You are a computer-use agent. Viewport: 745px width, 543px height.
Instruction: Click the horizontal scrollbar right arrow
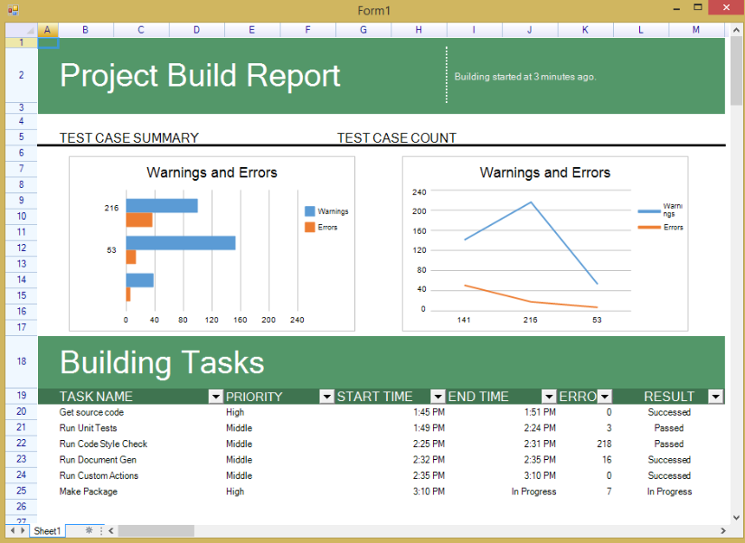click(x=722, y=530)
